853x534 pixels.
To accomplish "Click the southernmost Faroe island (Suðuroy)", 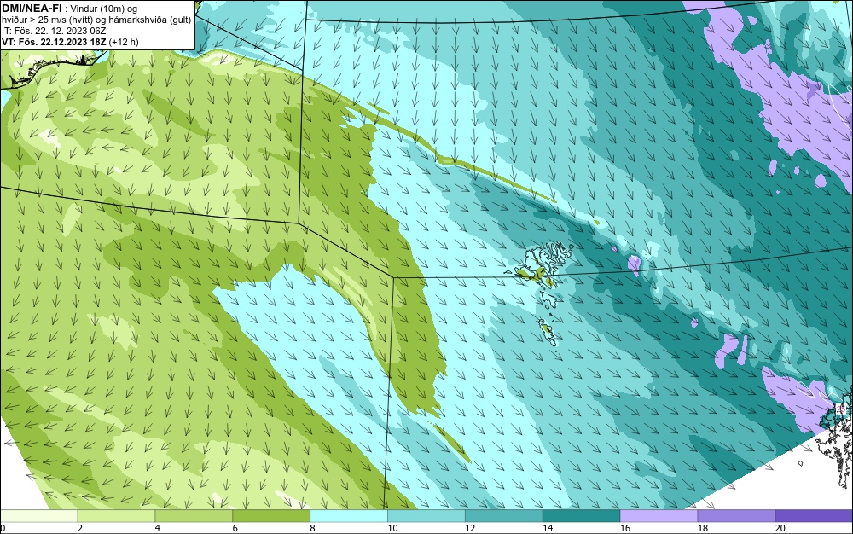I will pyautogui.click(x=548, y=331).
